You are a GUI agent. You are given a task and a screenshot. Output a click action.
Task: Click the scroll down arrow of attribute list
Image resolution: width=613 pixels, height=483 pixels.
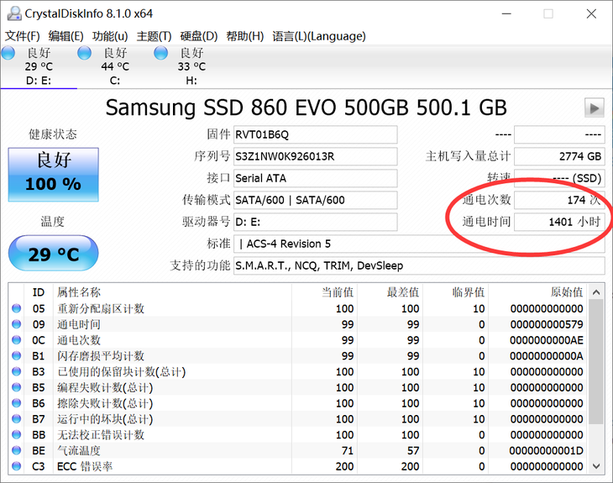tap(596, 466)
